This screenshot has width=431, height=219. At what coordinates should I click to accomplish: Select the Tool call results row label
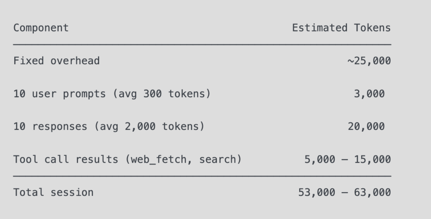pyautogui.click(x=127, y=159)
